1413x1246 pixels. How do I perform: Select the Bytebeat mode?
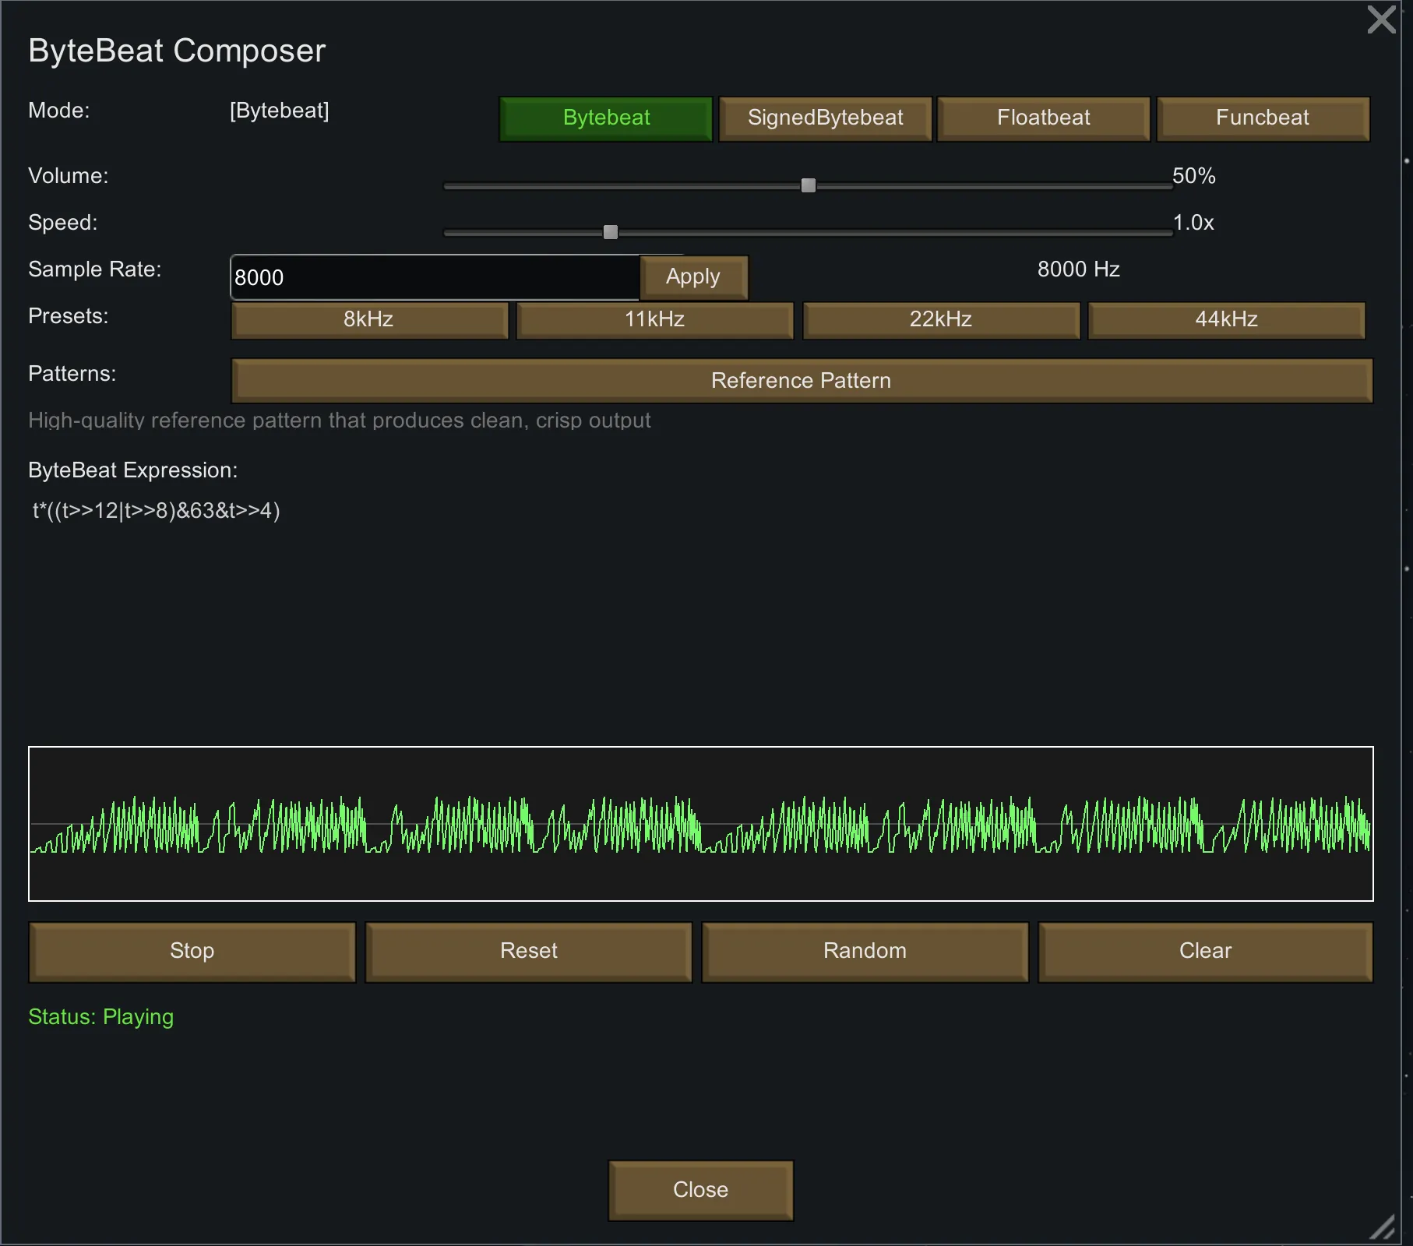605,118
